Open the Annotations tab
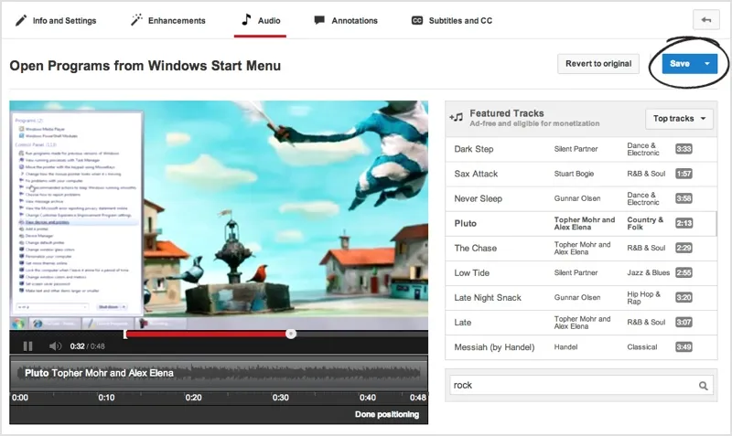 (x=346, y=20)
